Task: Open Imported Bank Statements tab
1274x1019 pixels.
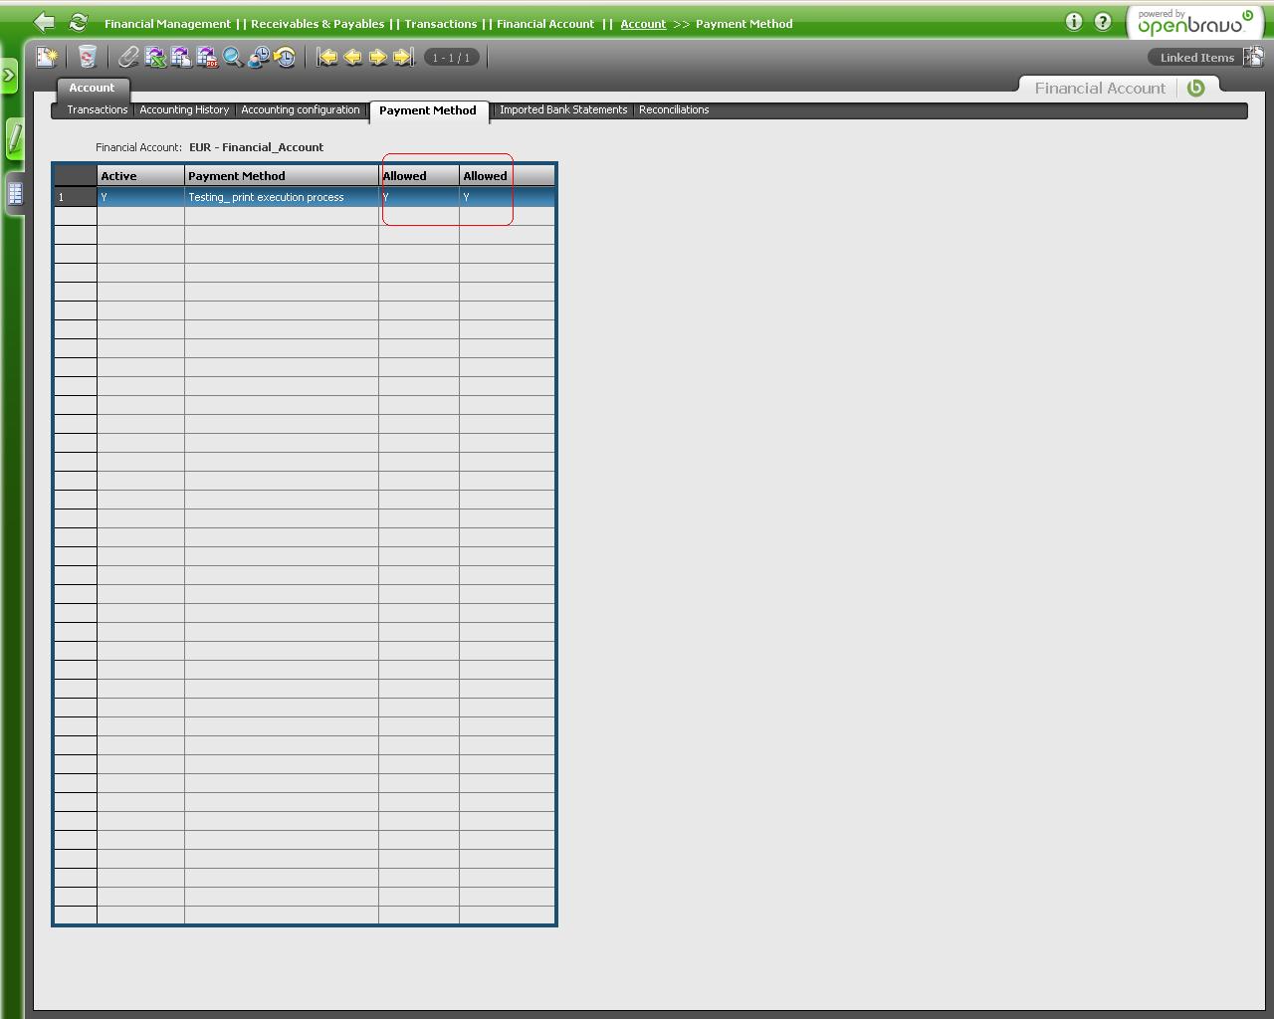Action: [x=563, y=109]
